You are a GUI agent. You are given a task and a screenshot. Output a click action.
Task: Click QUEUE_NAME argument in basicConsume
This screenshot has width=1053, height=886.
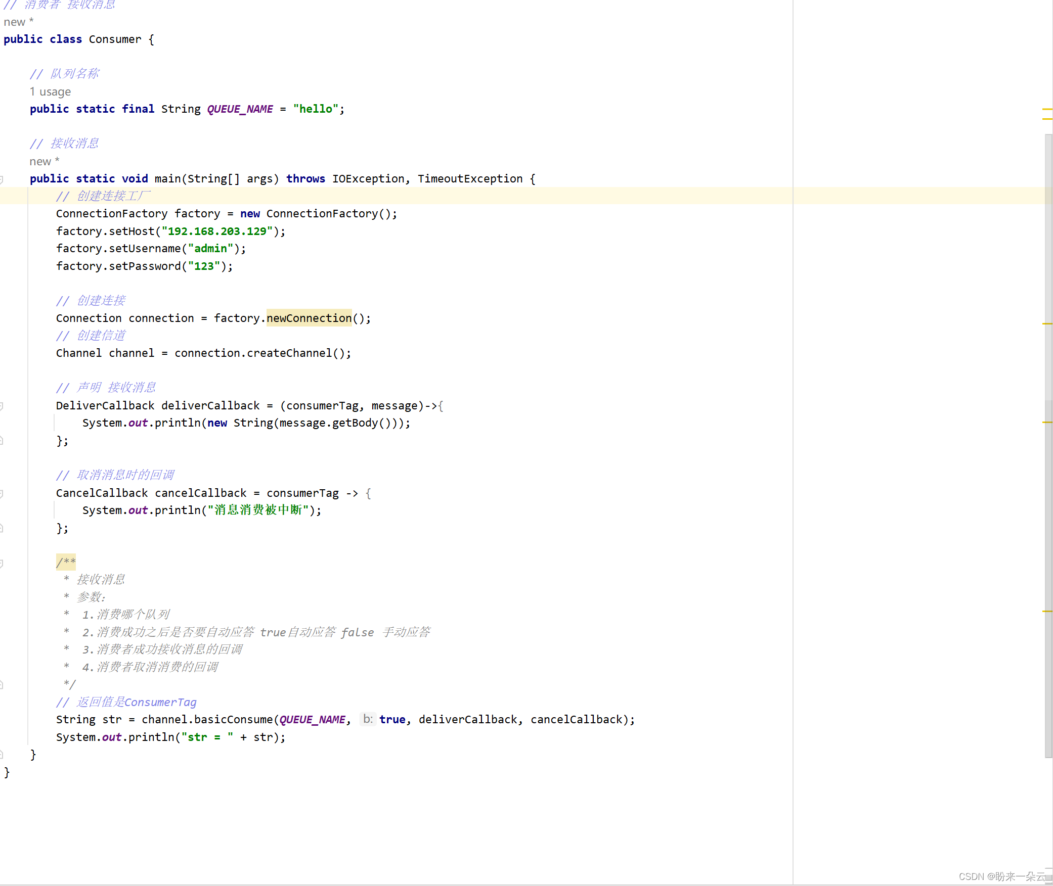coord(312,720)
